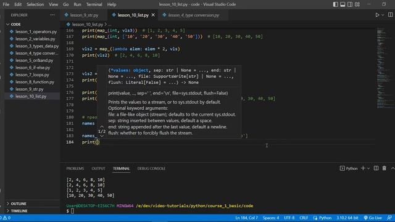
Task: Open lesson_7_loops.py in explorer
Action: 33,75
